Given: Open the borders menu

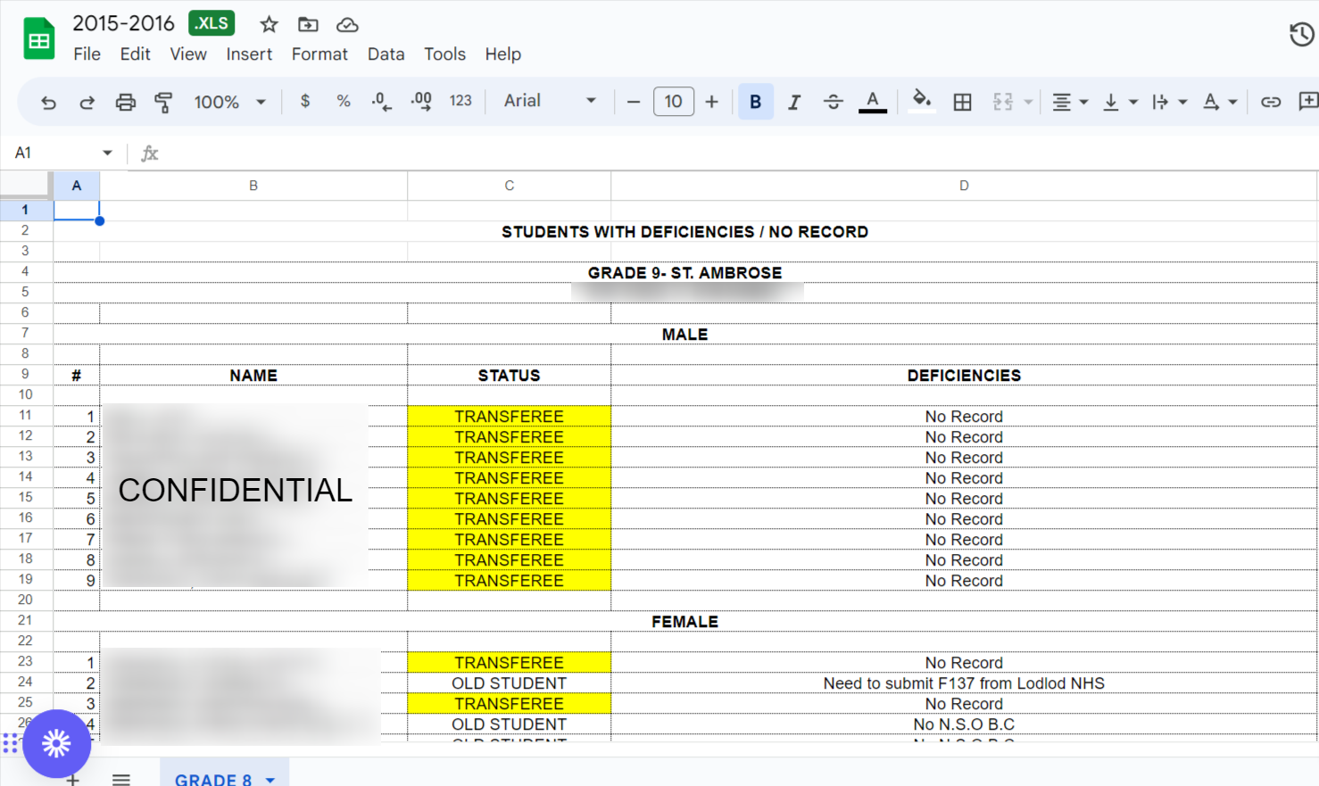Looking at the screenshot, I should (x=962, y=102).
